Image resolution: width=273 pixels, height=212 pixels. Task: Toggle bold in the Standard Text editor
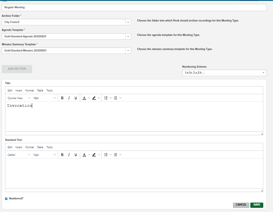click(62, 155)
